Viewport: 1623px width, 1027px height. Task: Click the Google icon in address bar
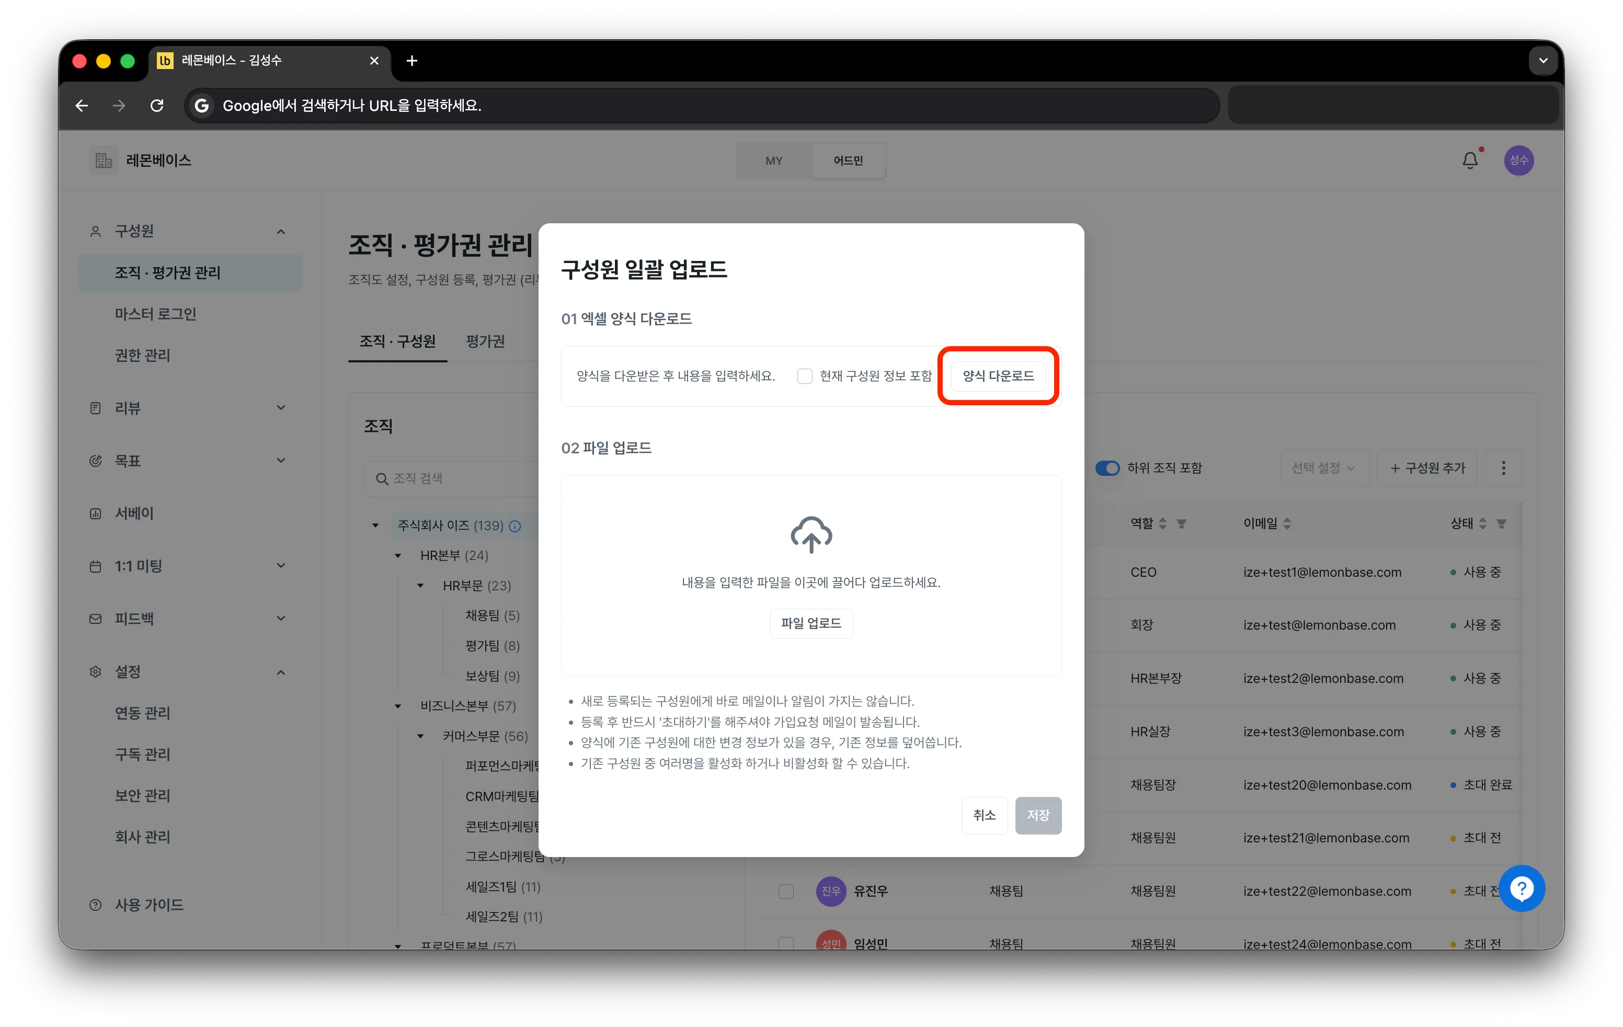tap(201, 105)
